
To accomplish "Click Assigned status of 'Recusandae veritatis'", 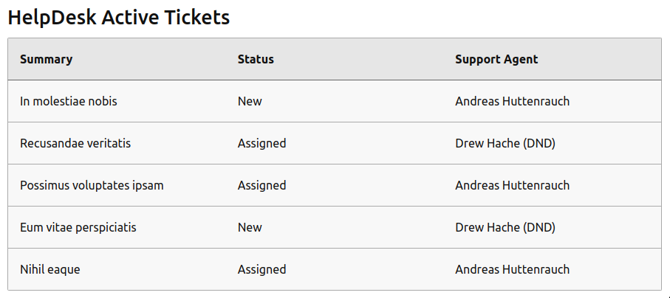I will [x=262, y=143].
